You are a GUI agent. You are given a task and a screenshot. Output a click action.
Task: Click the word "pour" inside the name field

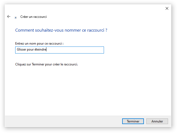(30, 50)
